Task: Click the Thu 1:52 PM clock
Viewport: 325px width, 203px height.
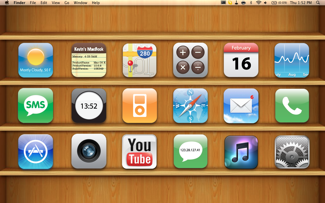Action: click(x=301, y=3)
